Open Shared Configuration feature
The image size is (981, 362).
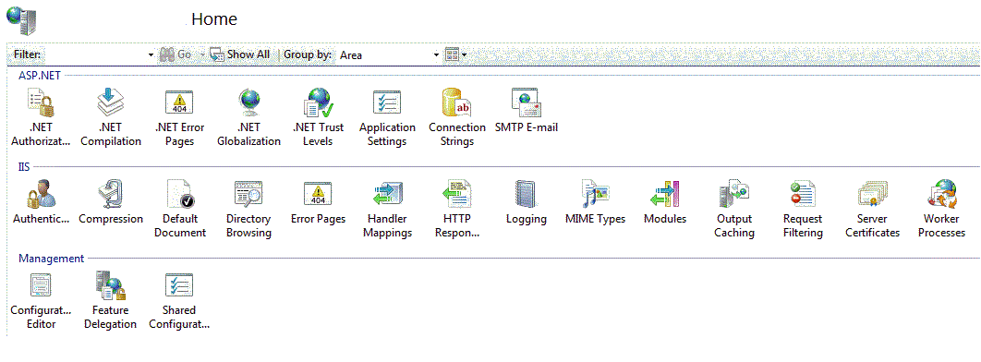click(179, 301)
